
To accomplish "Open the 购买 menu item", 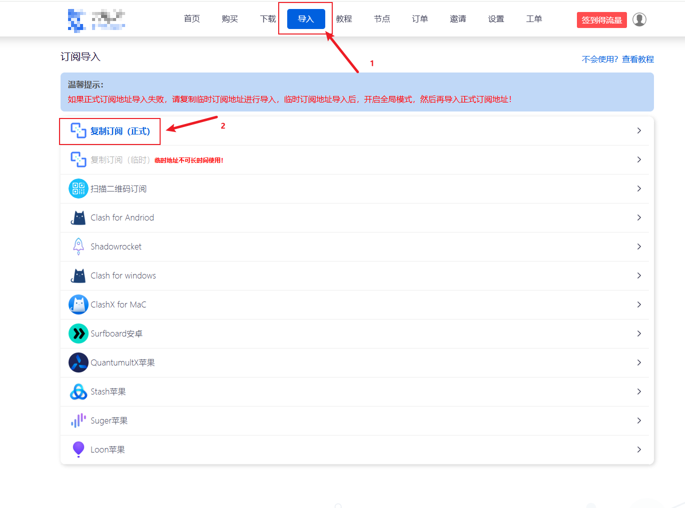I will click(x=230, y=19).
